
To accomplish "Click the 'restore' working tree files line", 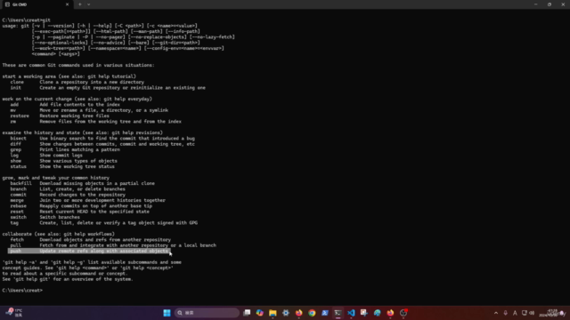I will tap(60, 116).
